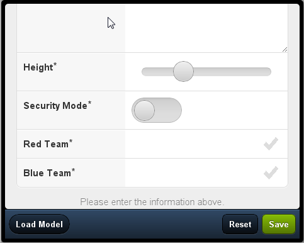Reset the form values

click(x=240, y=224)
